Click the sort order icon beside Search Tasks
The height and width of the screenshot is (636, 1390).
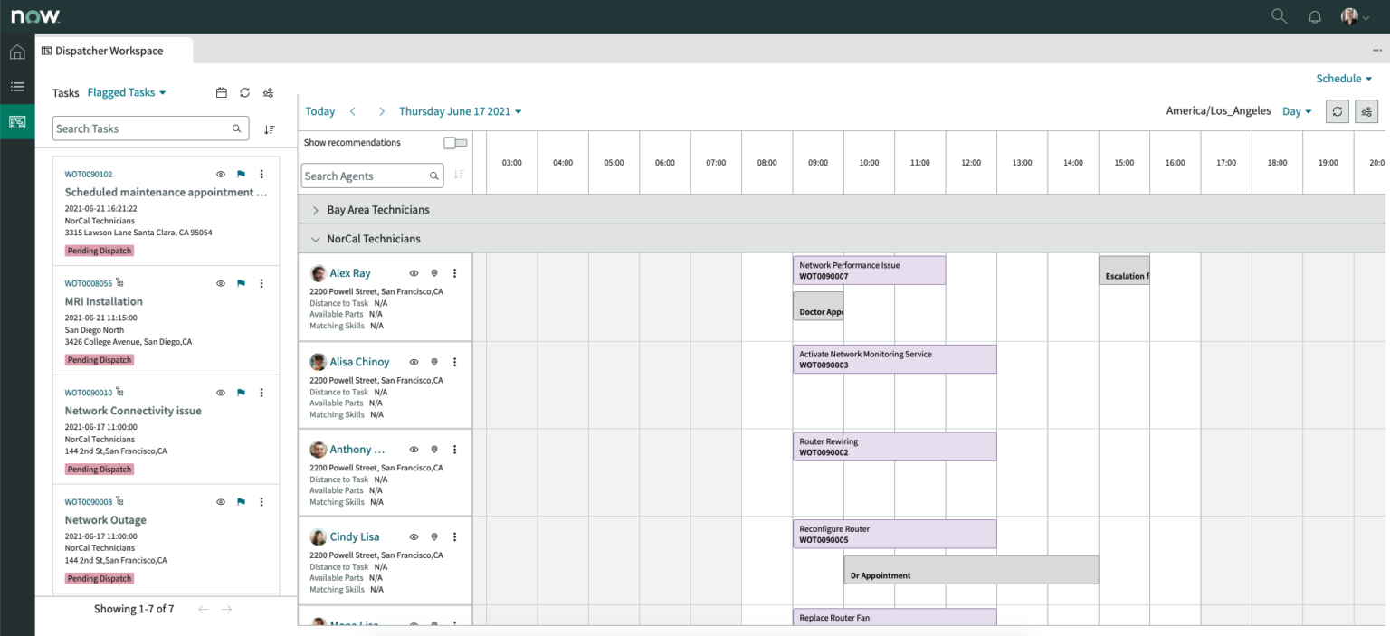coord(269,128)
